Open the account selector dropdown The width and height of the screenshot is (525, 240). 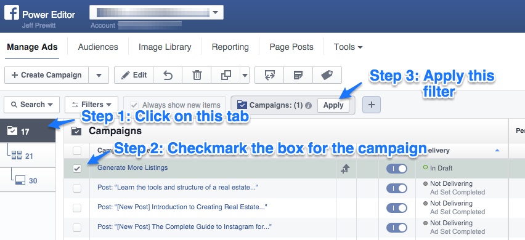coord(157,13)
